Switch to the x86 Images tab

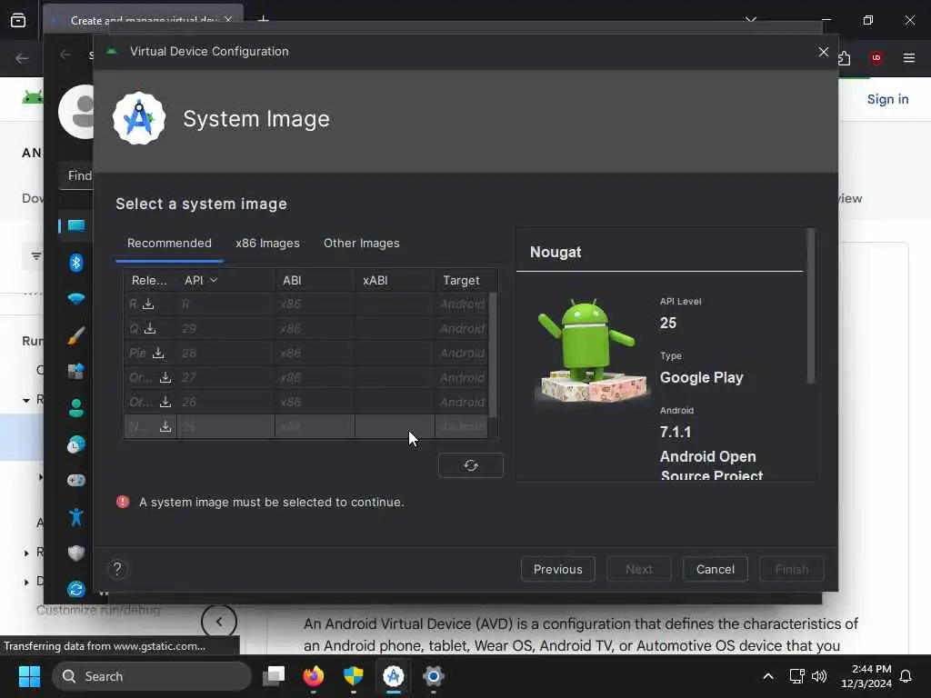268,244
